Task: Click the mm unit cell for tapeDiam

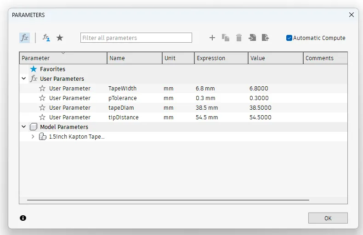Action: (x=169, y=107)
